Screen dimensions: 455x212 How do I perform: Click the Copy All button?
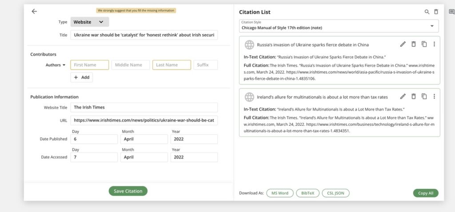point(425,193)
